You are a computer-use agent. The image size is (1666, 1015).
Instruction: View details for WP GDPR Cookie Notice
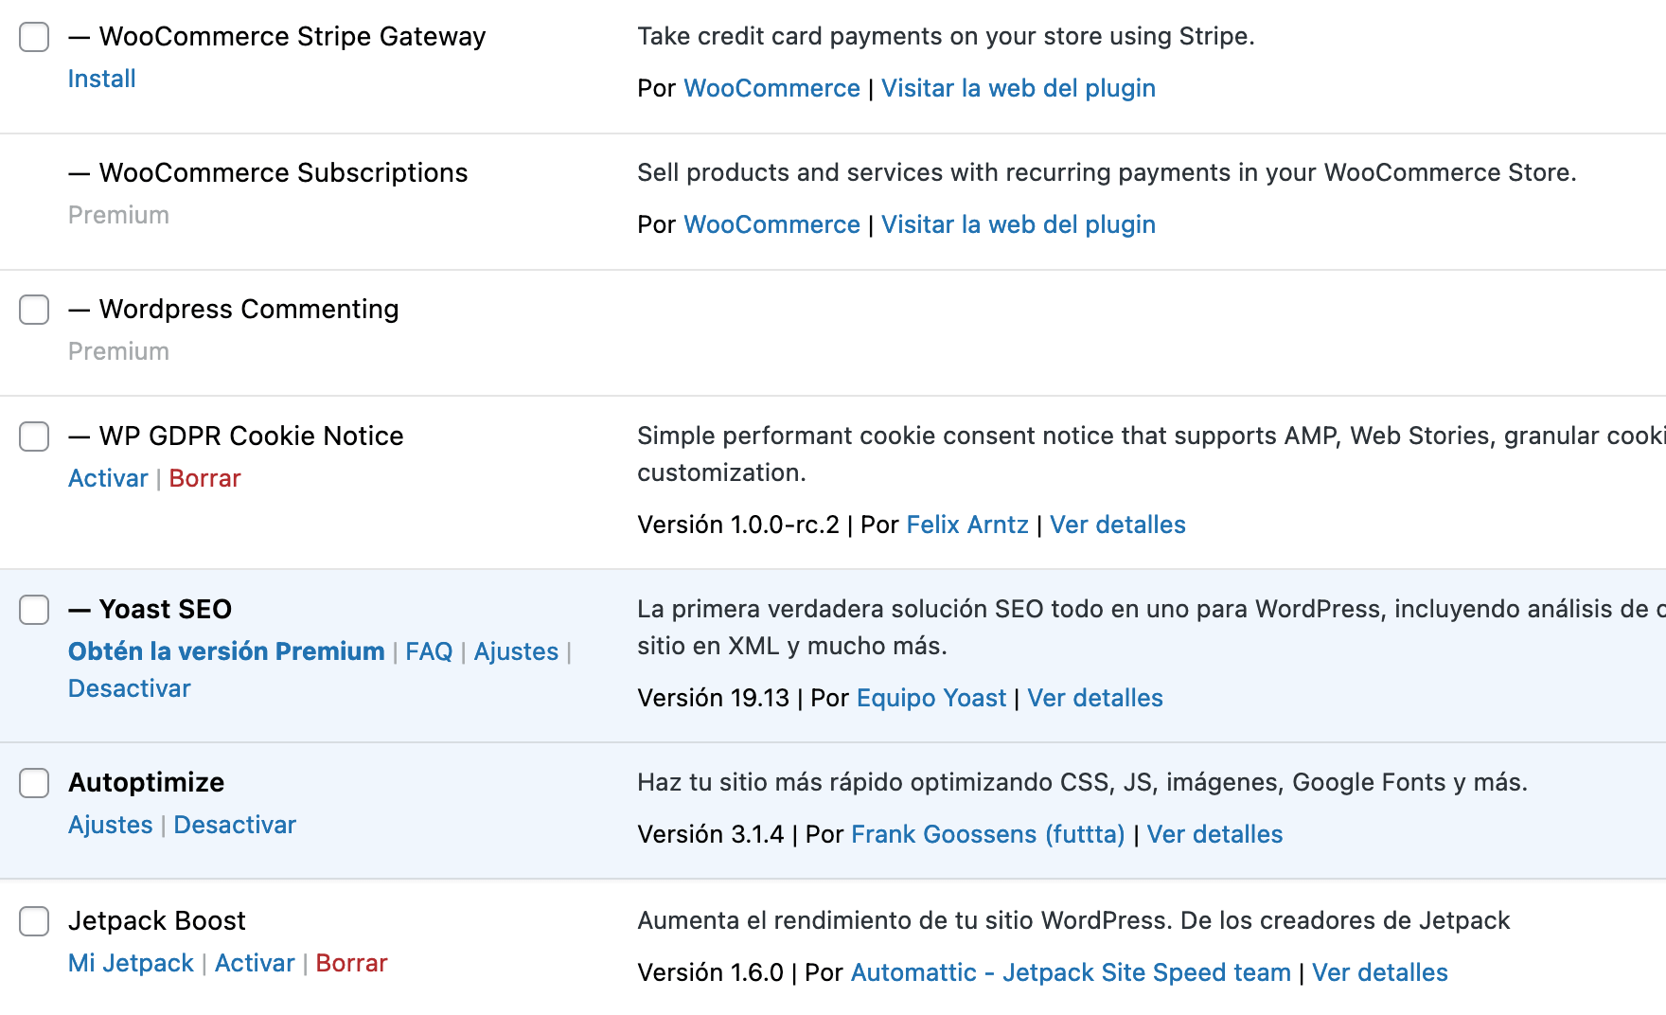pos(1118,525)
